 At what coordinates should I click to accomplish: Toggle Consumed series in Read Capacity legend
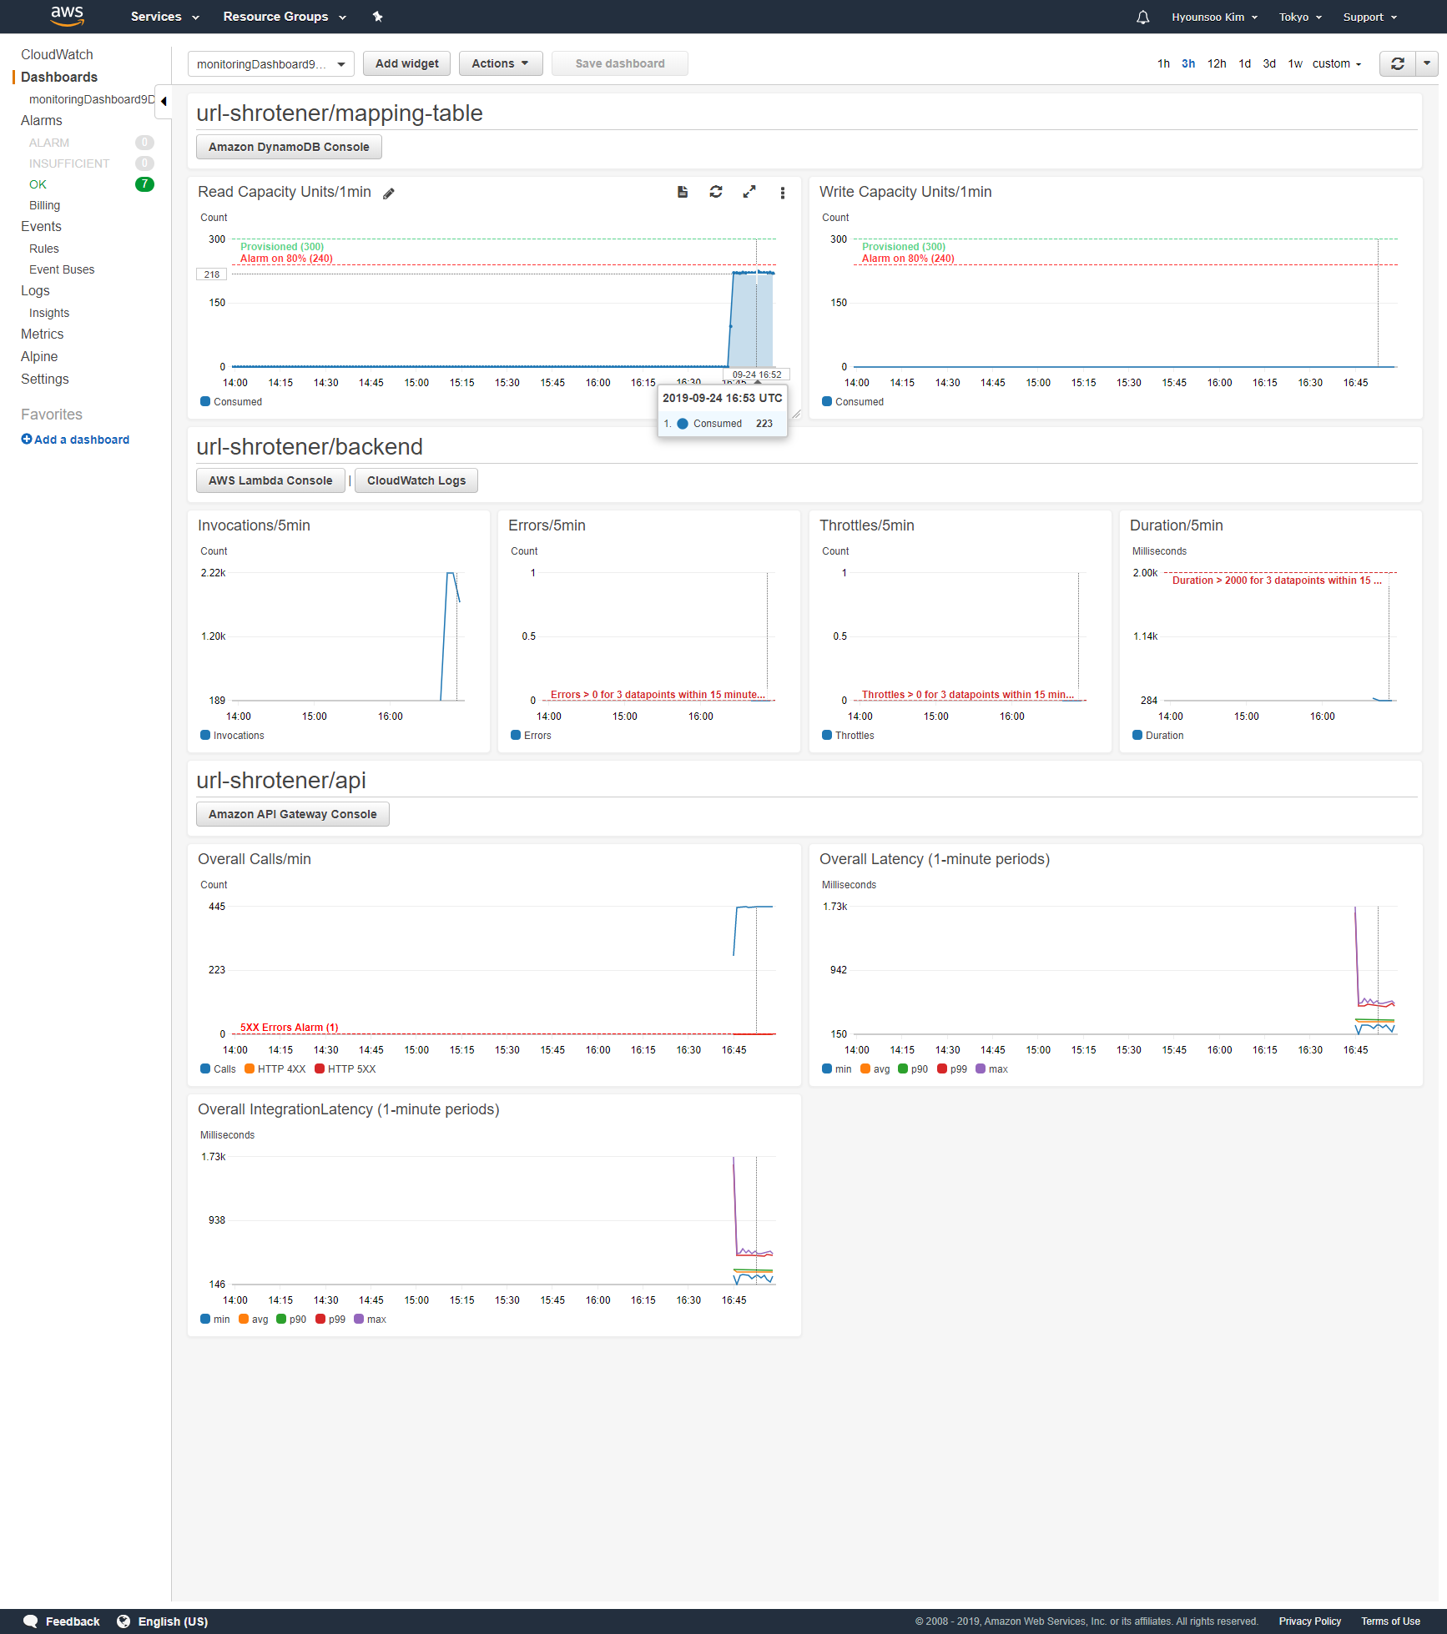[x=231, y=401]
